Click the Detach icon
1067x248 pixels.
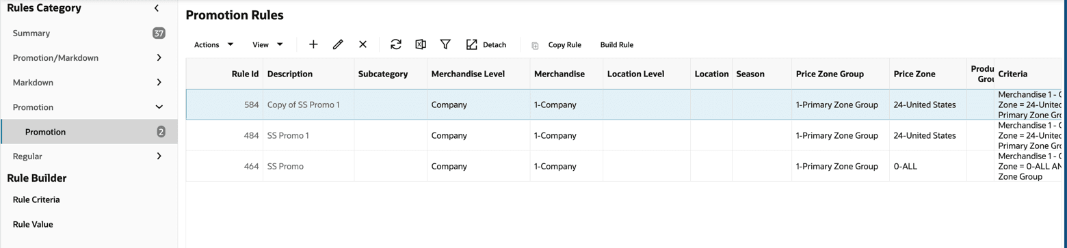coord(471,44)
